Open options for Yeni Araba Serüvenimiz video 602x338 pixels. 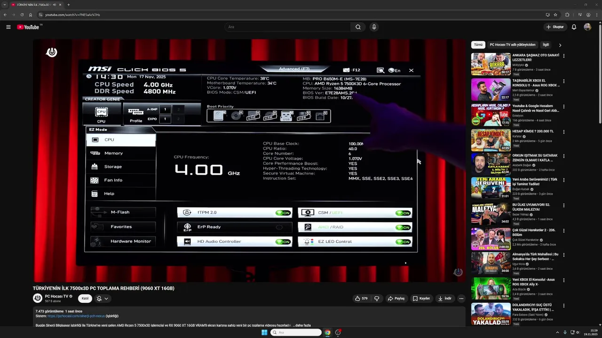pos(563,180)
